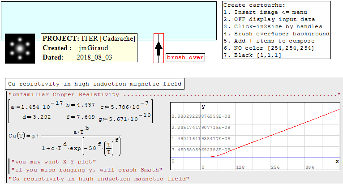This screenshot has height=184, width=343.
Task: Click the 384 x-axis tick label
Action: pyautogui.click(x=310, y=167)
